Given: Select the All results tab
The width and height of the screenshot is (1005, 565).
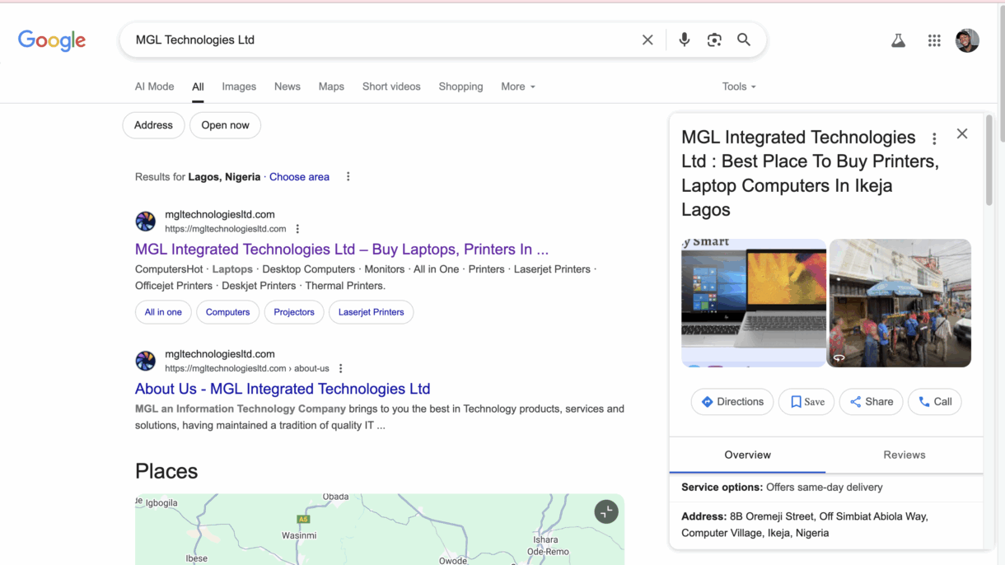Looking at the screenshot, I should (198, 86).
